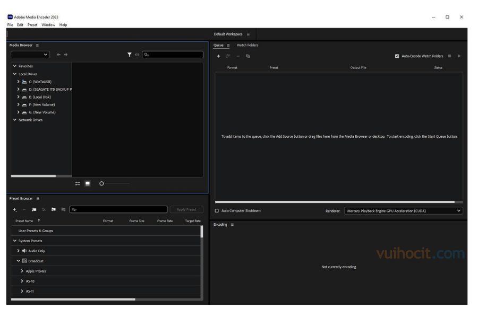Open the Preset menu
The height and width of the screenshot is (318, 478).
32,25
